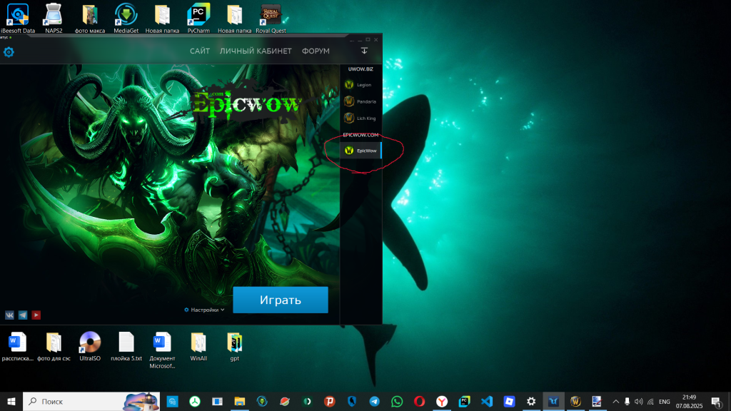Select the Pandaria server
The image size is (731, 411).
pos(361,101)
